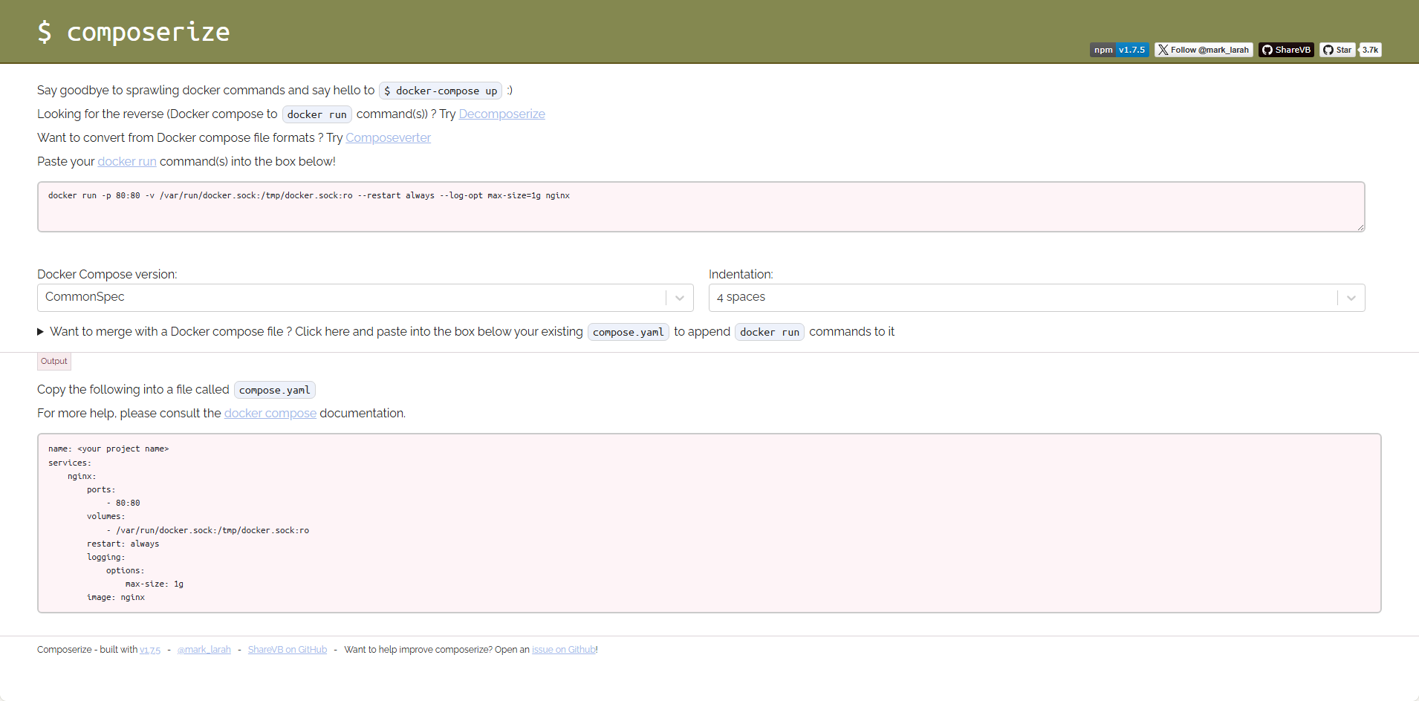Viewport: 1419px width, 701px height.
Task: Select the Output tab label
Action: 54,361
